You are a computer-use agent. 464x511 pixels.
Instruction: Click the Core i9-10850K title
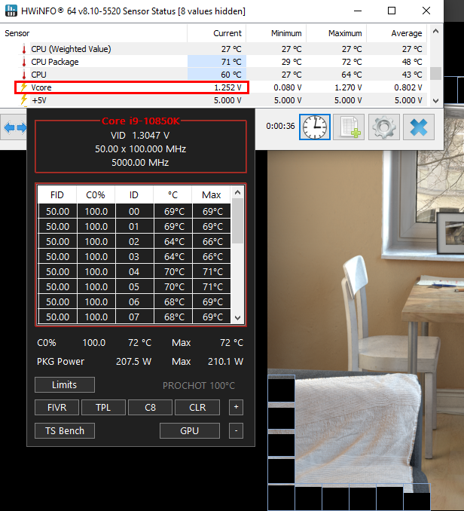(x=141, y=121)
